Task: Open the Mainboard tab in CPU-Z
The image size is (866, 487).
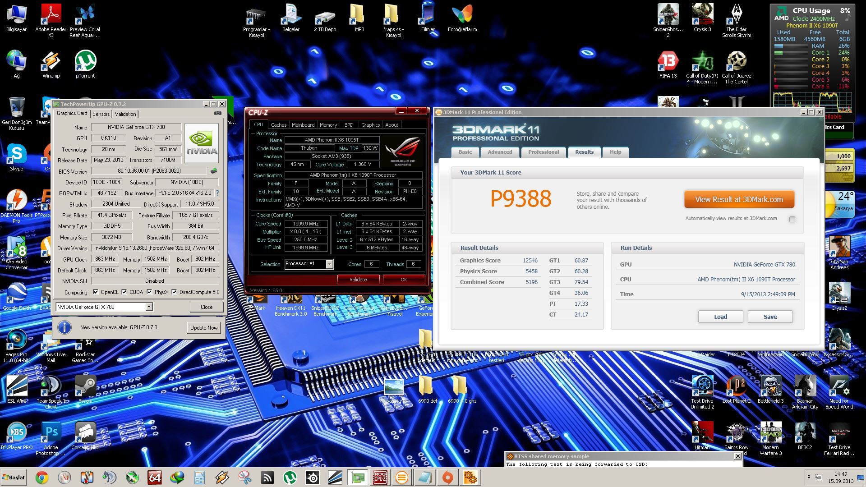Action: click(x=303, y=125)
